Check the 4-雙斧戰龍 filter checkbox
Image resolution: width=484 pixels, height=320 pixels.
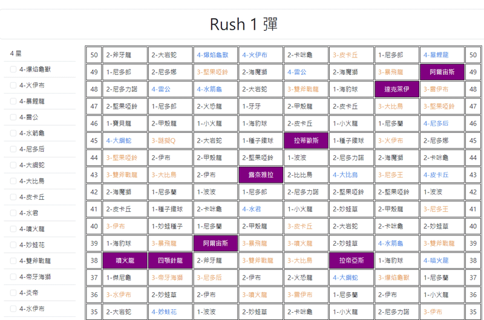tap(13, 261)
